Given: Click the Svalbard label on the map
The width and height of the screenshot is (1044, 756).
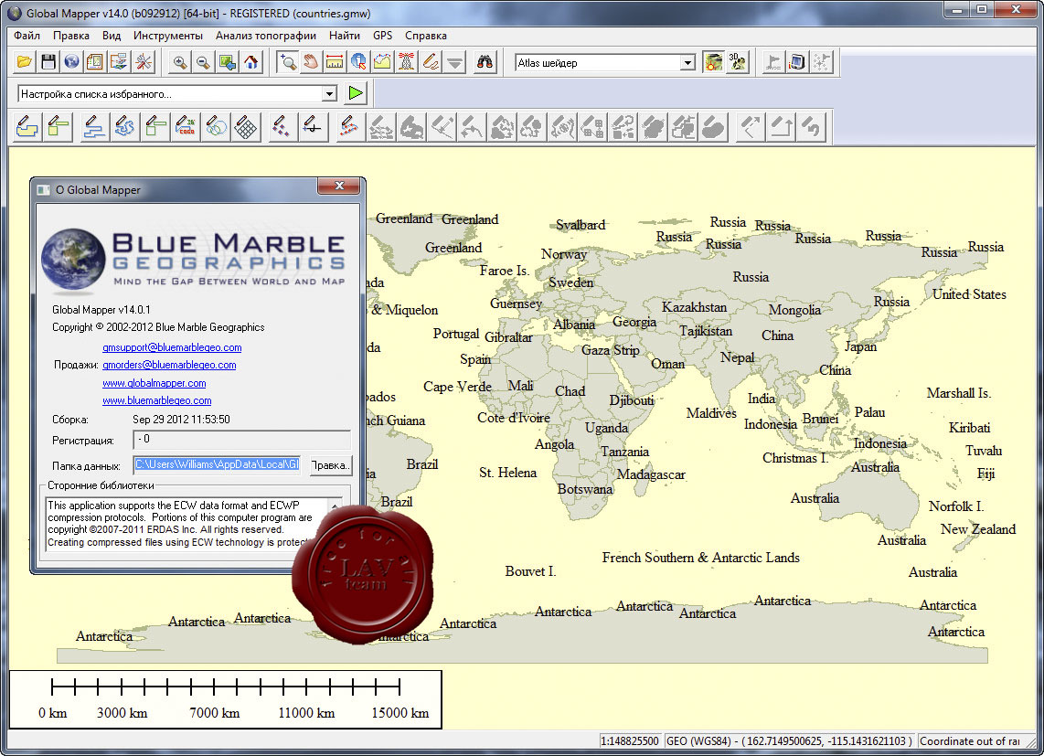Looking at the screenshot, I should 581,225.
